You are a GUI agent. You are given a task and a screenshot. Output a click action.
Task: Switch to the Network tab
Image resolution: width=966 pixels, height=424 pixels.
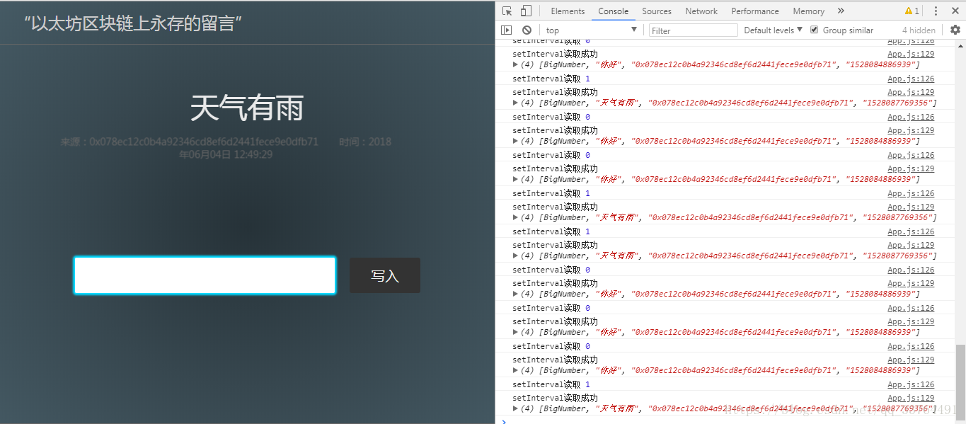tap(701, 11)
